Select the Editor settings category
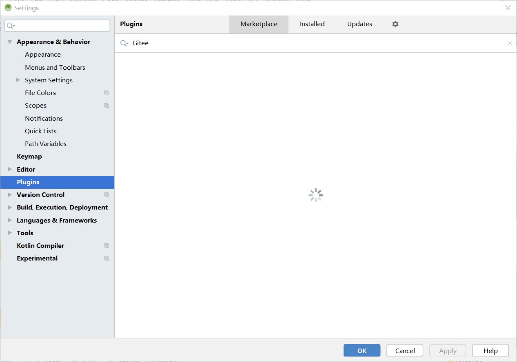The width and height of the screenshot is (517, 362). pos(26,169)
